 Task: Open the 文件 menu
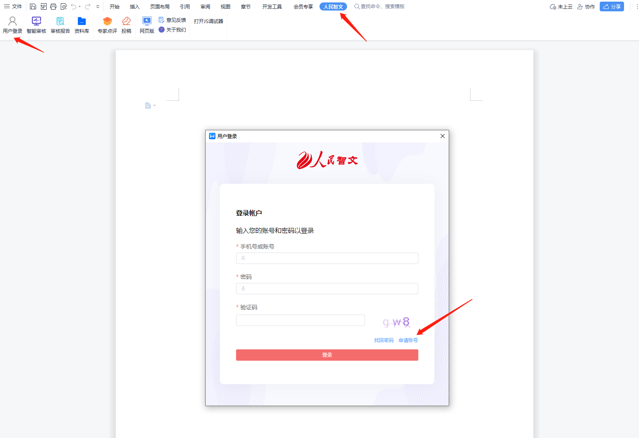[13, 6]
